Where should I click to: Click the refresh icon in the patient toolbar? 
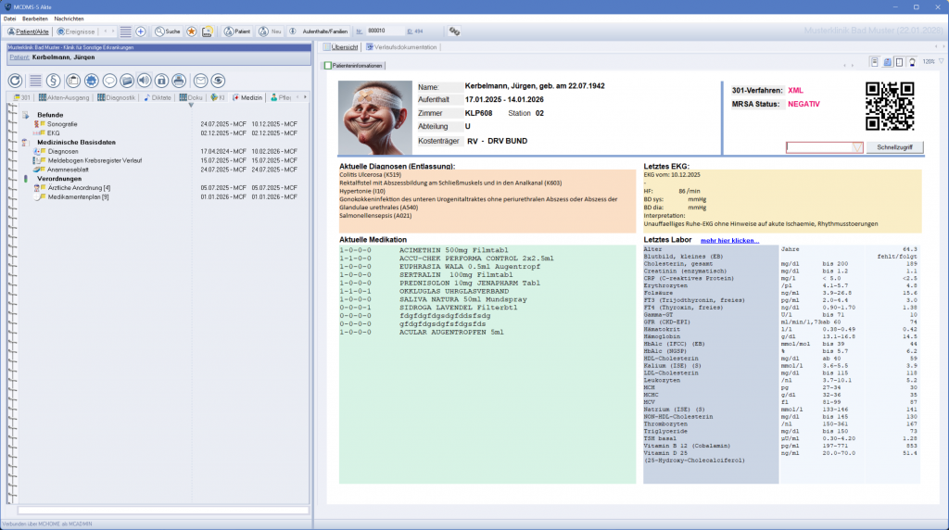tap(16, 81)
